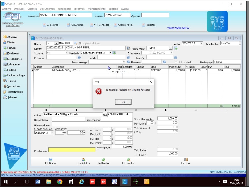This screenshot has width=249, height=187.
Task: Close the Error dialog with X
Action: click(x=151, y=82)
